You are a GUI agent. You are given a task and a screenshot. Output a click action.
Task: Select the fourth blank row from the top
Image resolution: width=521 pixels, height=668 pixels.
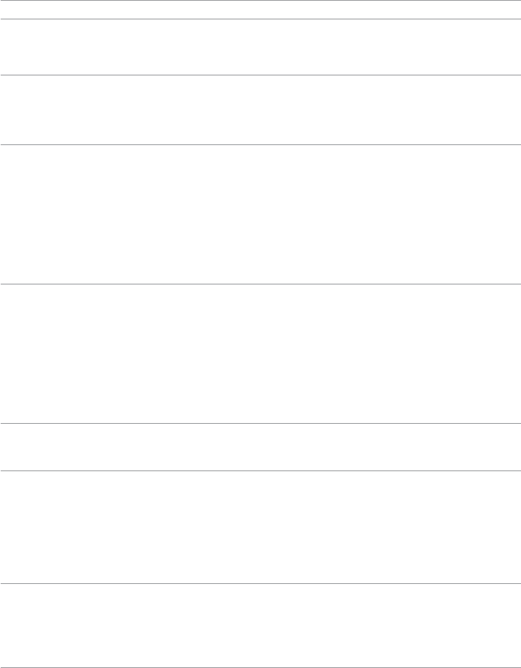pos(260,214)
